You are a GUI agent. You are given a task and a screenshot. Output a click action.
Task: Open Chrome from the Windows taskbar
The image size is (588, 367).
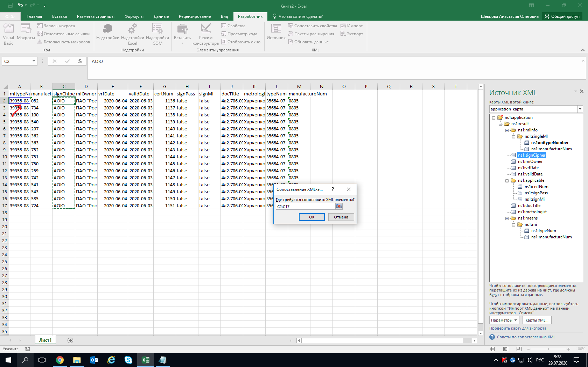tap(60, 360)
